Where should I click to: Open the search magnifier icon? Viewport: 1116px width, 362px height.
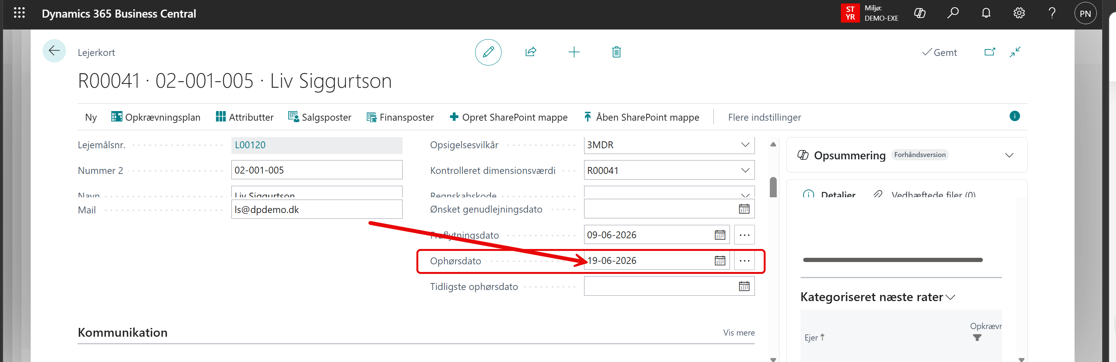coord(953,13)
